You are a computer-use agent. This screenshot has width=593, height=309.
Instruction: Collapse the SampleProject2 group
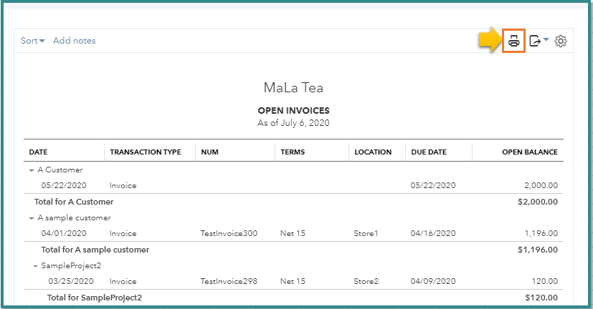pyautogui.click(x=35, y=266)
